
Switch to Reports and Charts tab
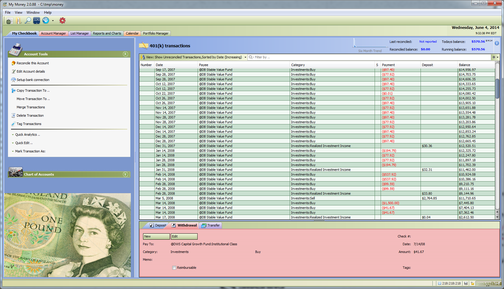coord(107,33)
